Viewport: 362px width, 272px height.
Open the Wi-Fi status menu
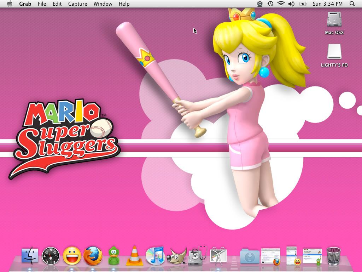click(281, 4)
